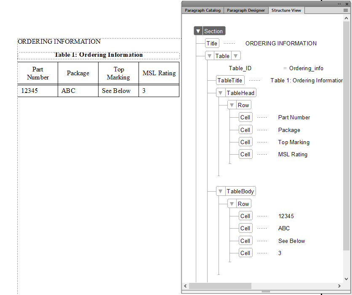The height and width of the screenshot is (295, 352).
Task: Collapse the Row under TableBody
Action: [x=232, y=204]
